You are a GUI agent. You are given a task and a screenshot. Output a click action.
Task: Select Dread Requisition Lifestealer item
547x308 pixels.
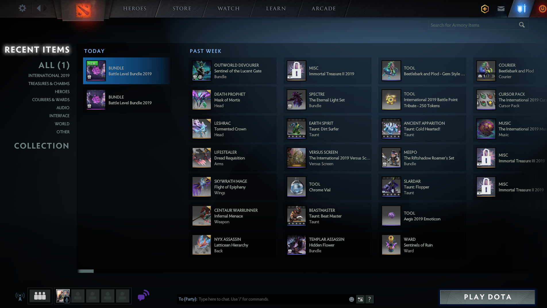[233, 158]
